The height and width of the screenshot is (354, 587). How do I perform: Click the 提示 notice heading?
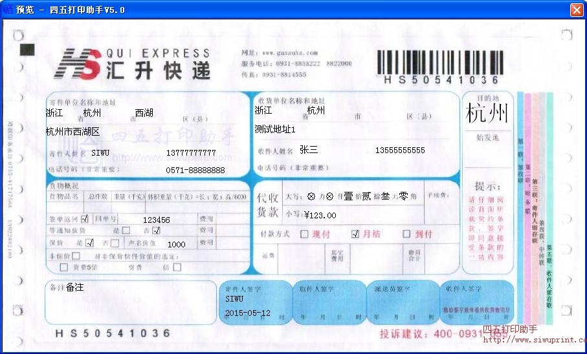click(487, 186)
